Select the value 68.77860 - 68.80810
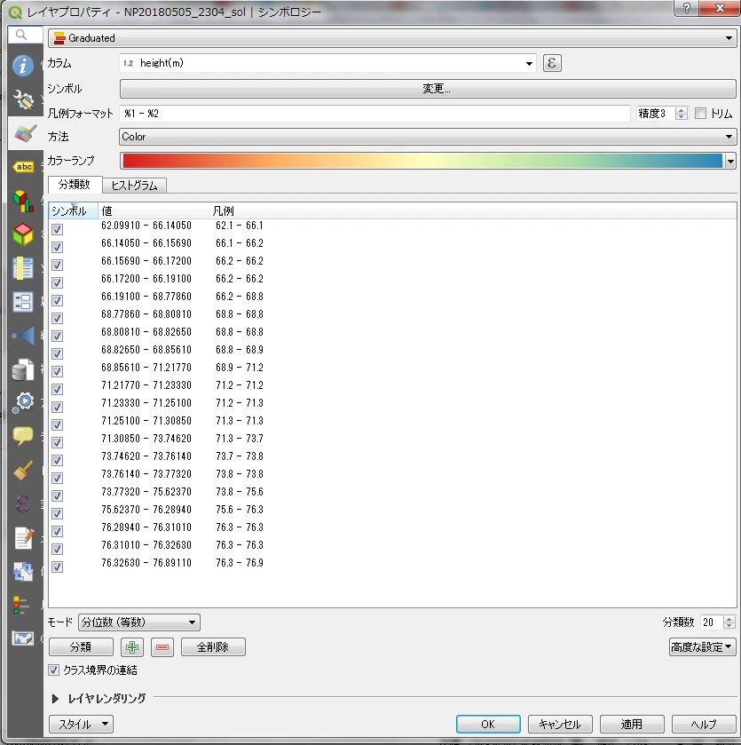 tap(146, 314)
